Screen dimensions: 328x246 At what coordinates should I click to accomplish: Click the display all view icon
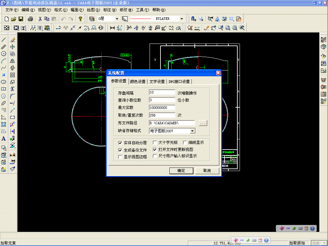coord(235,28)
